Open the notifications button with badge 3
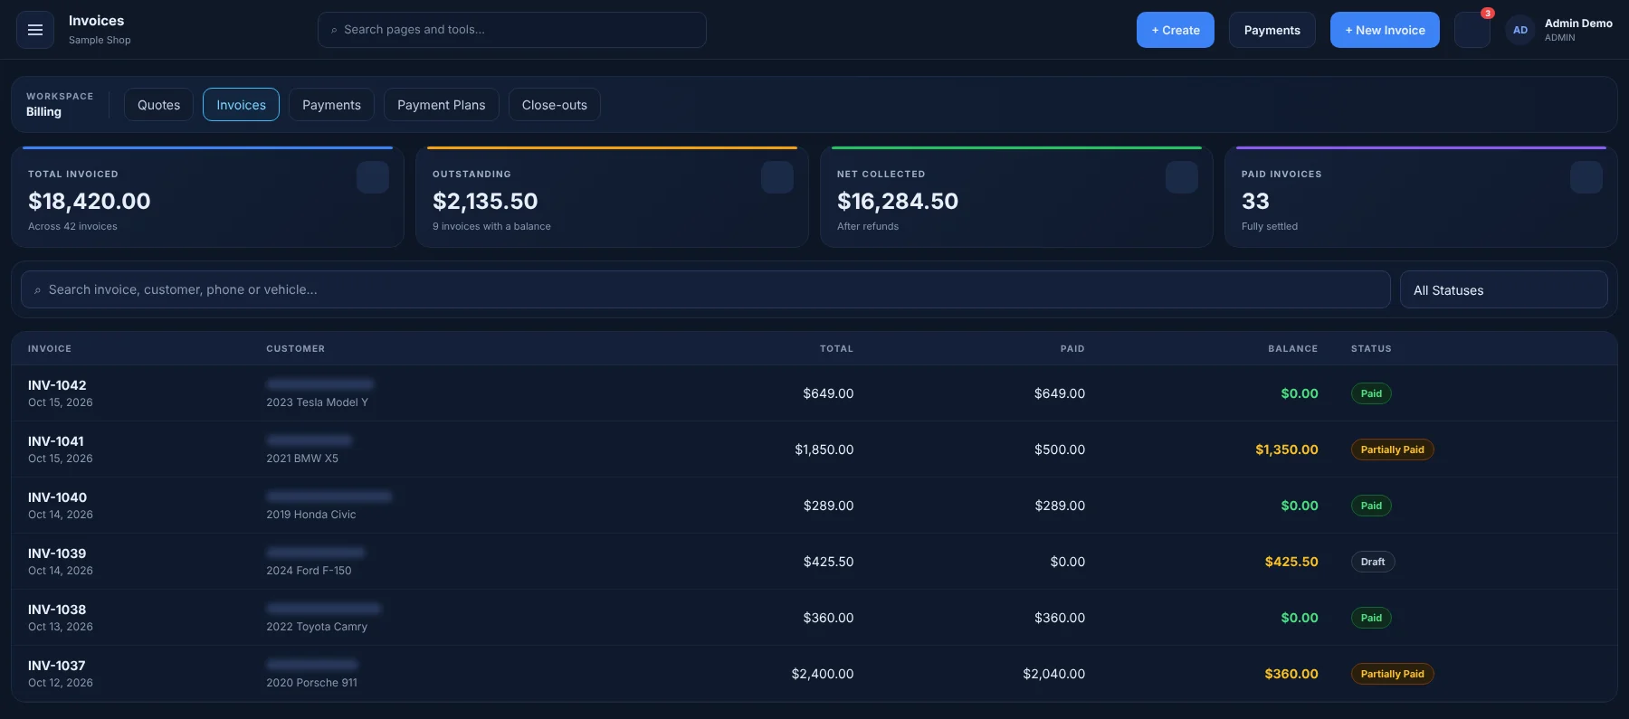The width and height of the screenshot is (1629, 719). tap(1472, 30)
